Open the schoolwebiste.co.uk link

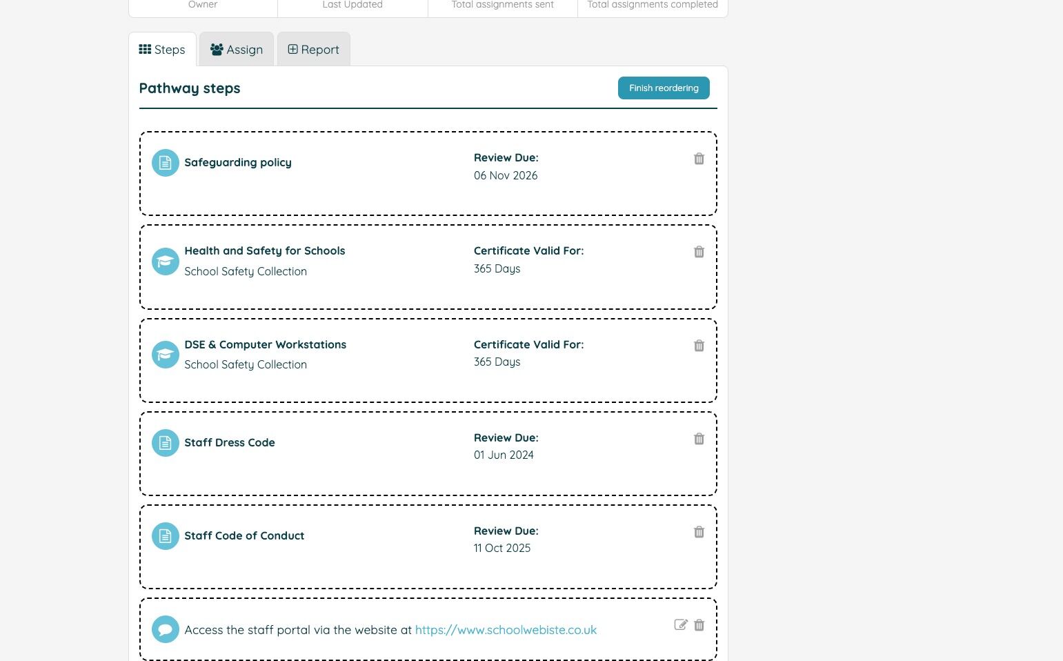click(506, 630)
